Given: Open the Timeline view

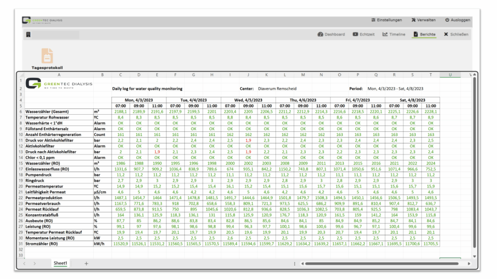Looking at the screenshot, I should (x=394, y=34).
